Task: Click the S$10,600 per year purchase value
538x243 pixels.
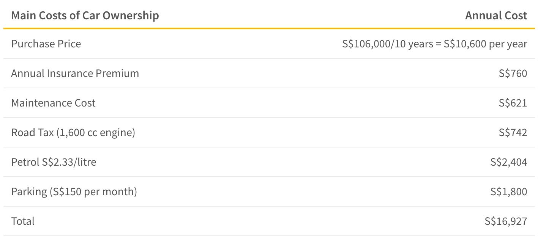Action: [485, 44]
